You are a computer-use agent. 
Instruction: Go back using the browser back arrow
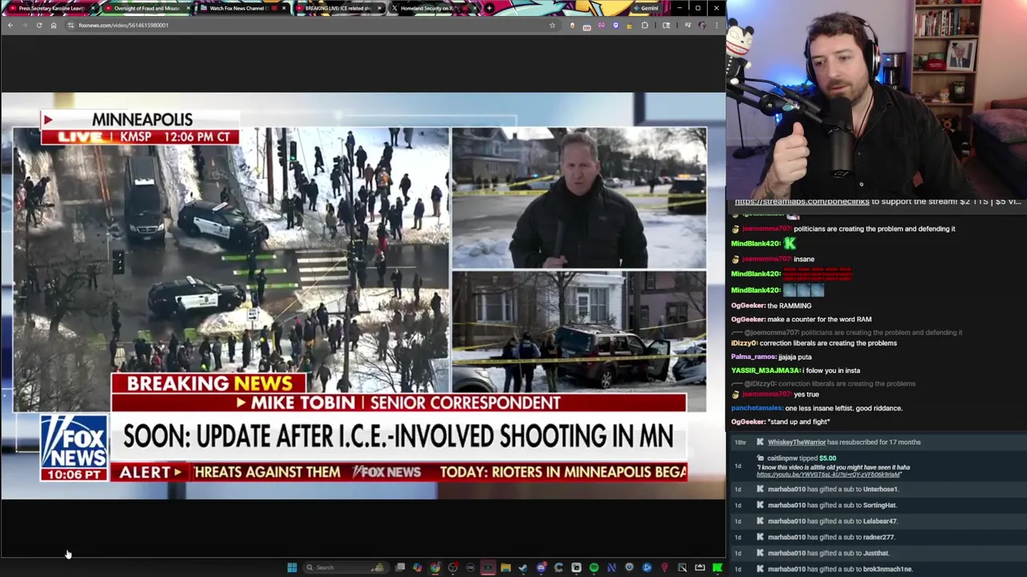click(10, 25)
